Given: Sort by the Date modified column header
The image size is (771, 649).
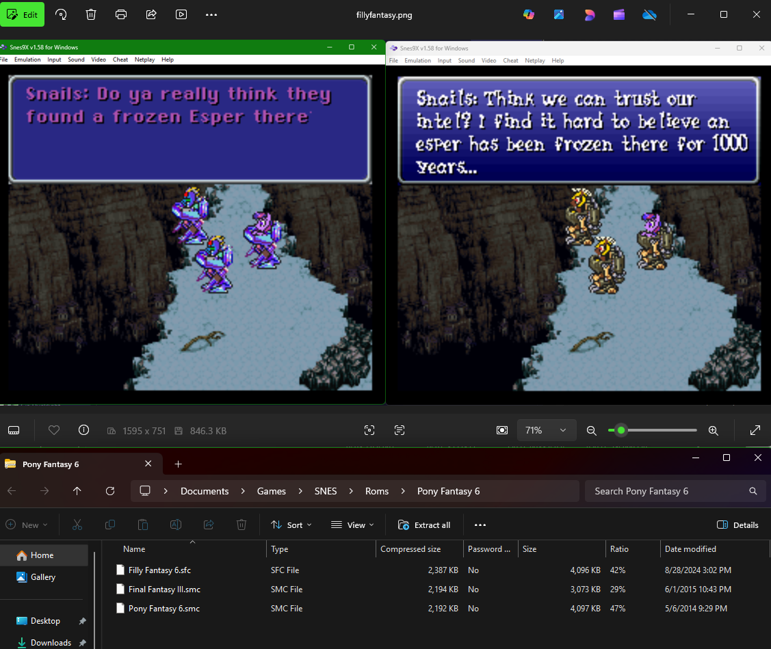Looking at the screenshot, I should 690,549.
